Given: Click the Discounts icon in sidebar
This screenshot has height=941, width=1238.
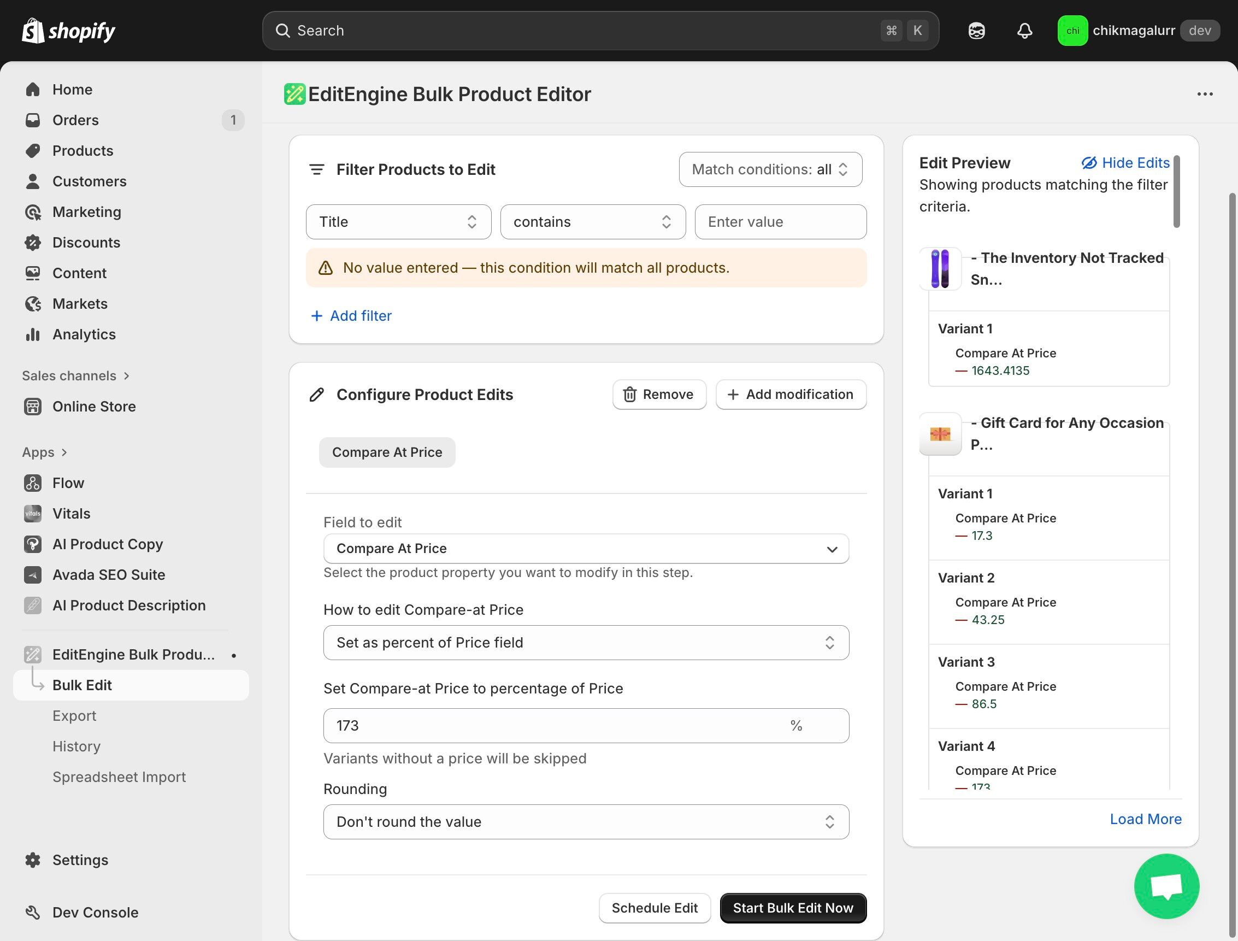Looking at the screenshot, I should click(x=32, y=243).
